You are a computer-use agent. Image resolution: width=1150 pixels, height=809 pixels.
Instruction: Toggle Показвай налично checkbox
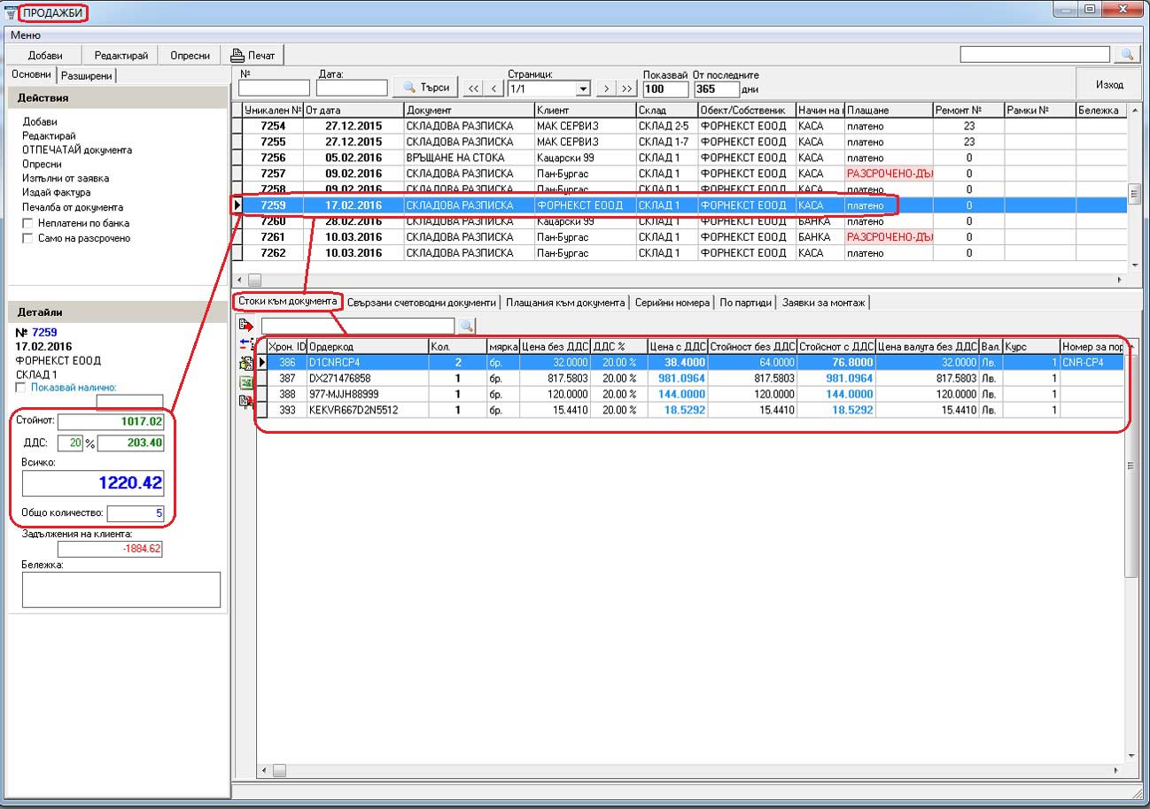coord(22,387)
